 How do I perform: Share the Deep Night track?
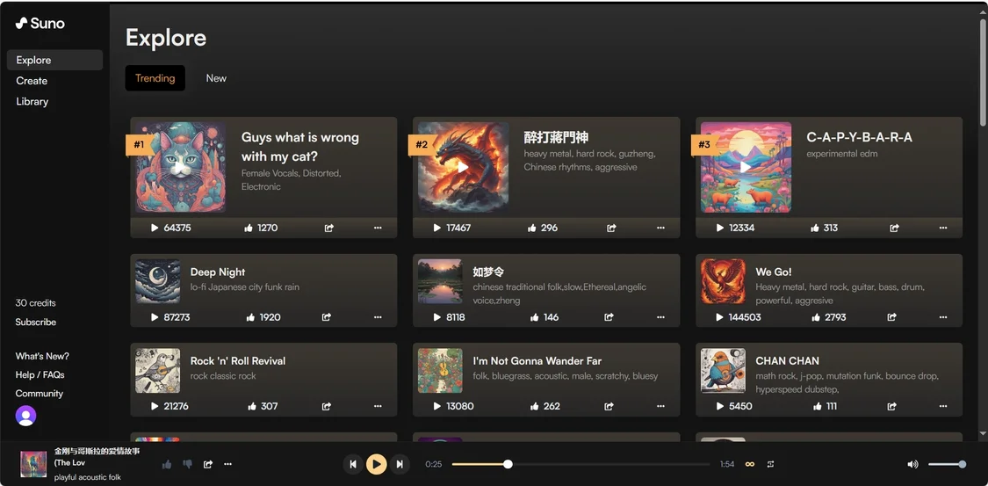coord(327,317)
